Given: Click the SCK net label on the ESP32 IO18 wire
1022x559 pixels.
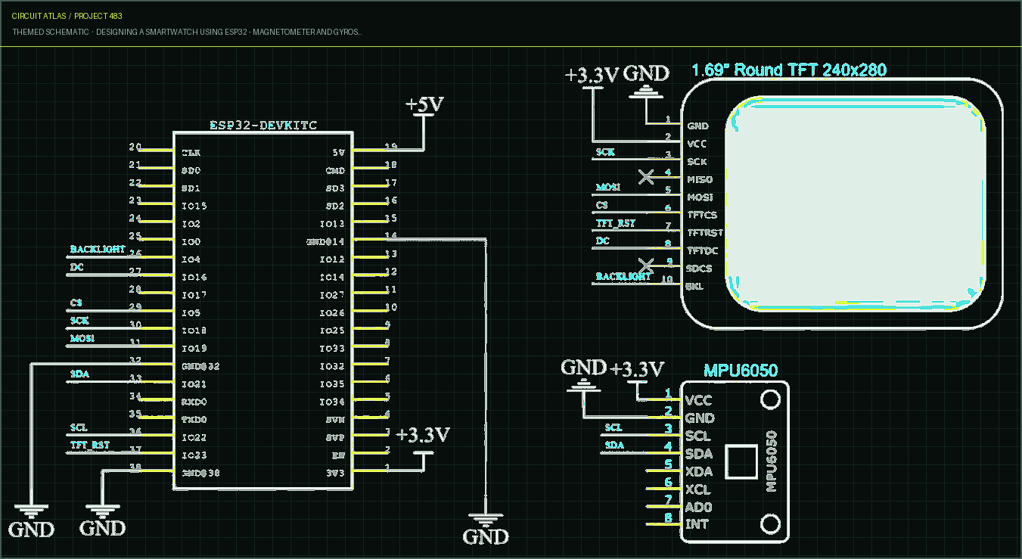Looking at the screenshot, I should point(79,321).
